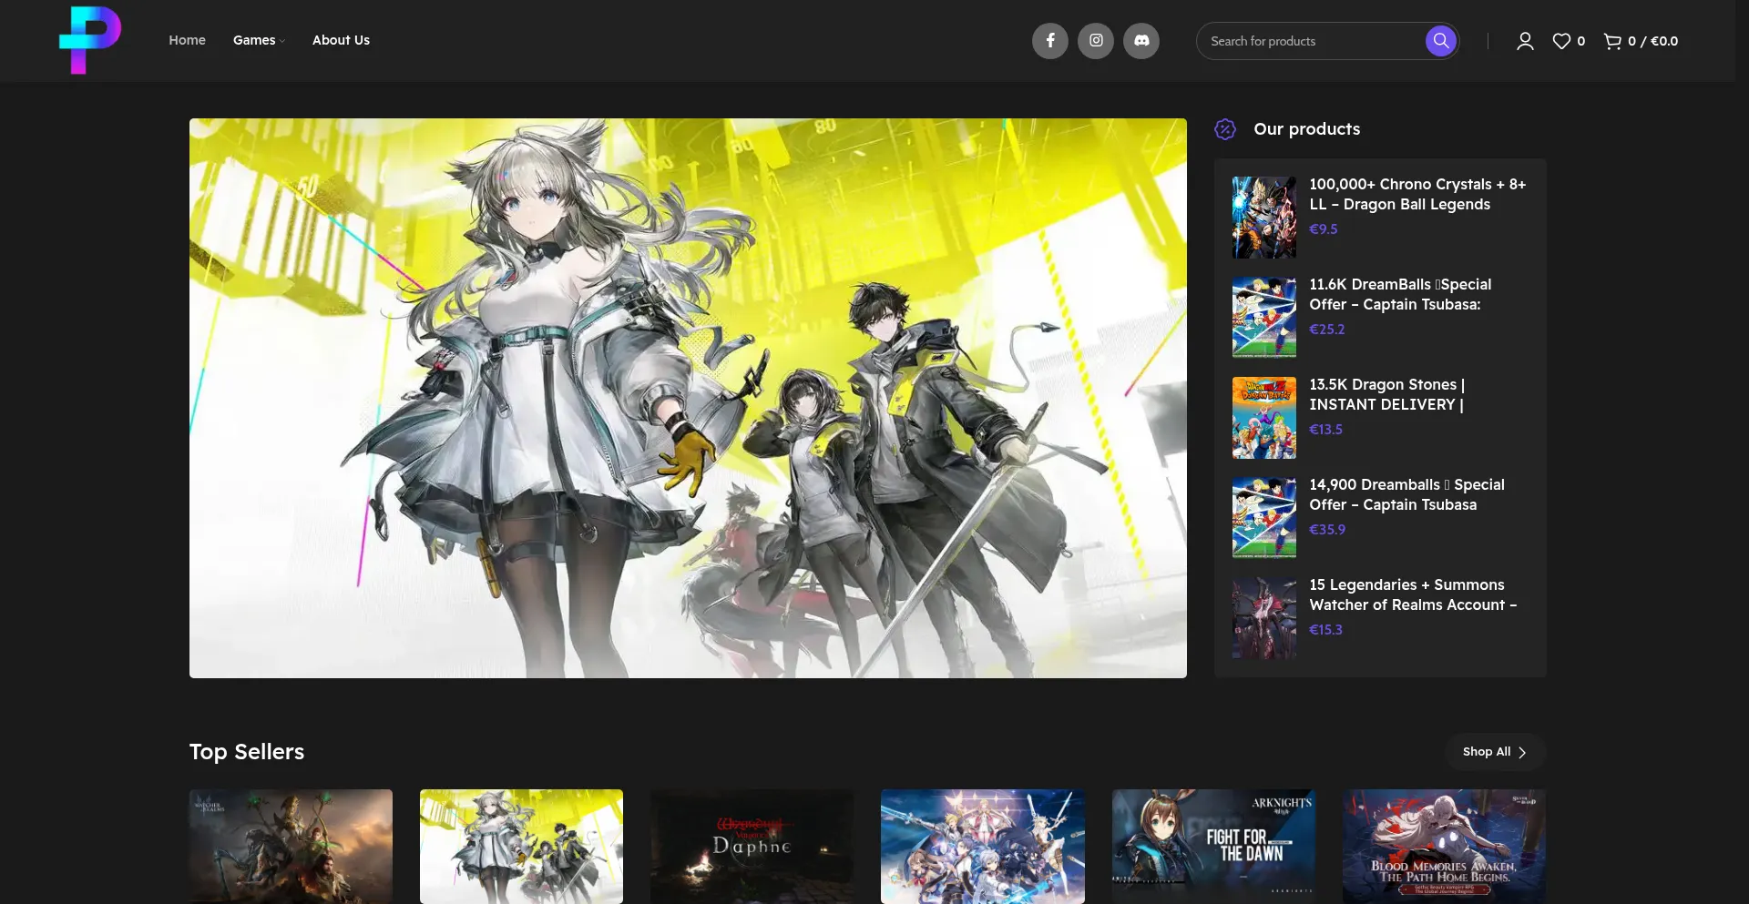This screenshot has height=904, width=1749.
Task: Open the Watcher of Realms top seller card
Action: coord(291,847)
